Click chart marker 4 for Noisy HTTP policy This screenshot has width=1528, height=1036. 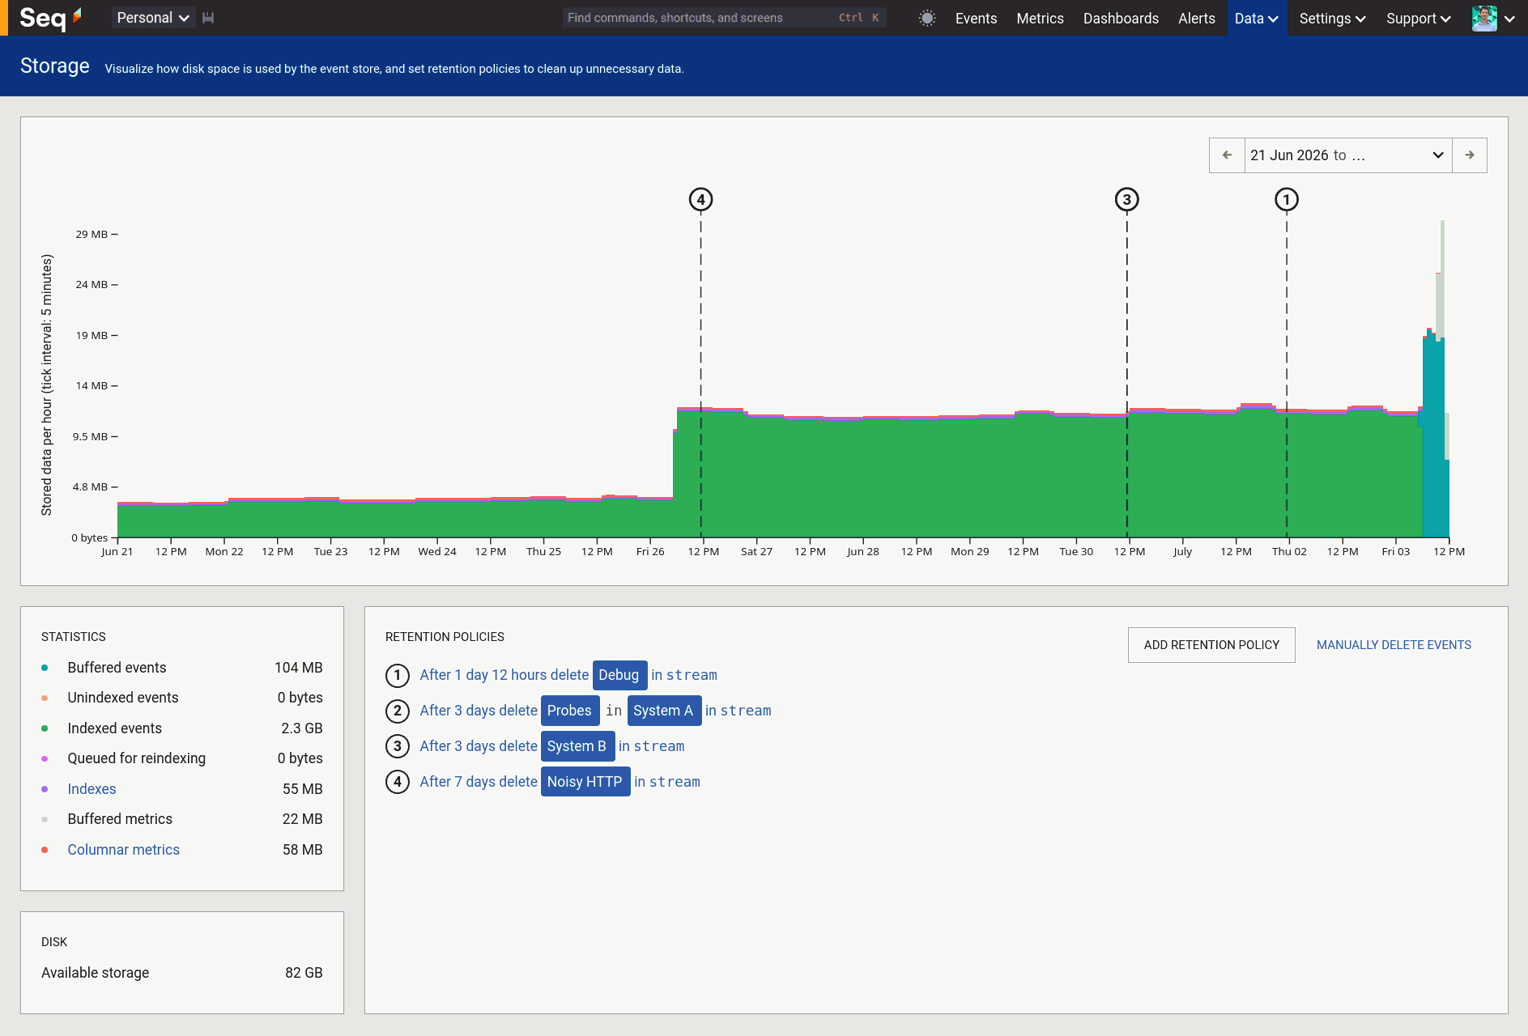tap(701, 200)
